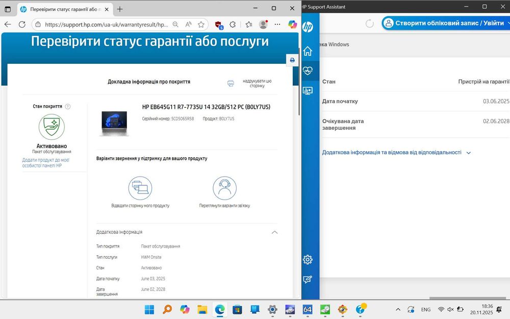Open Copilot in Edge toolbar
Screen dimensions: 510x319
[x=292, y=24]
